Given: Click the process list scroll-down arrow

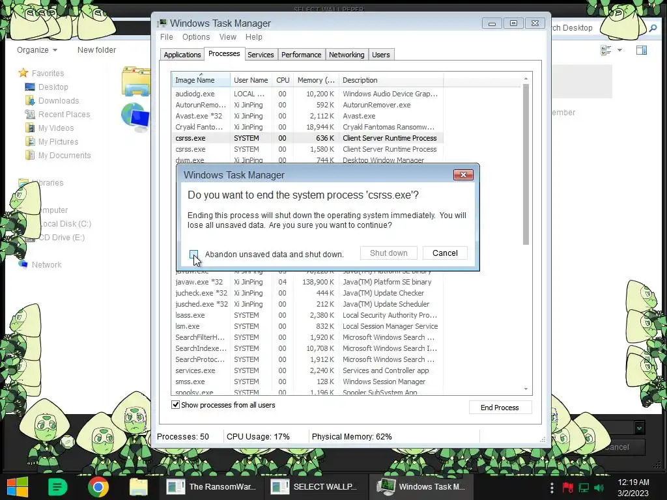Looking at the screenshot, I should 526,389.
